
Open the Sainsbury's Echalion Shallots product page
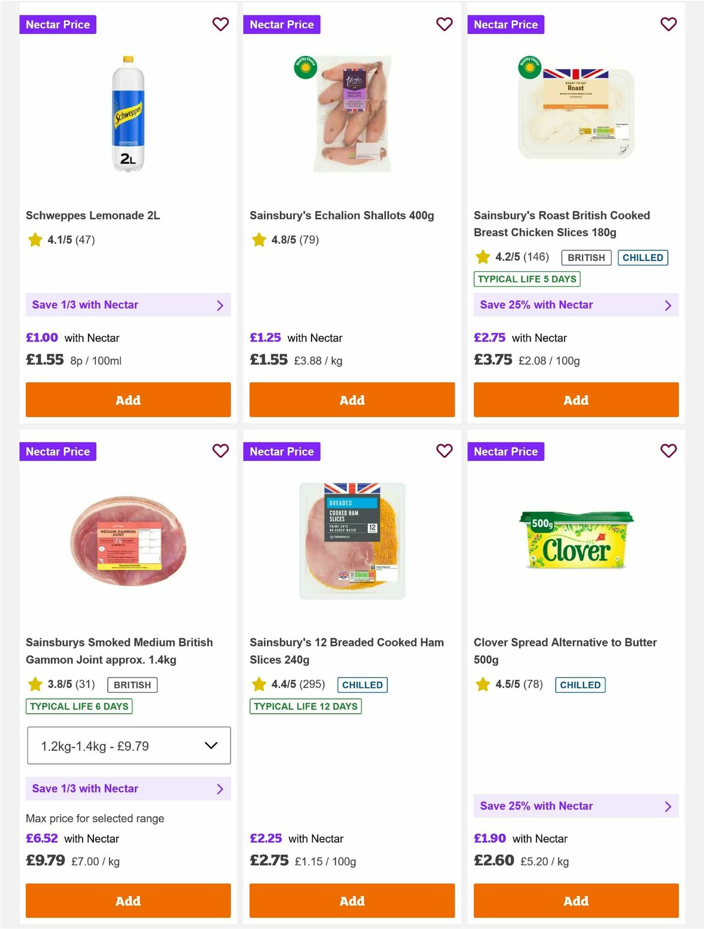342,215
